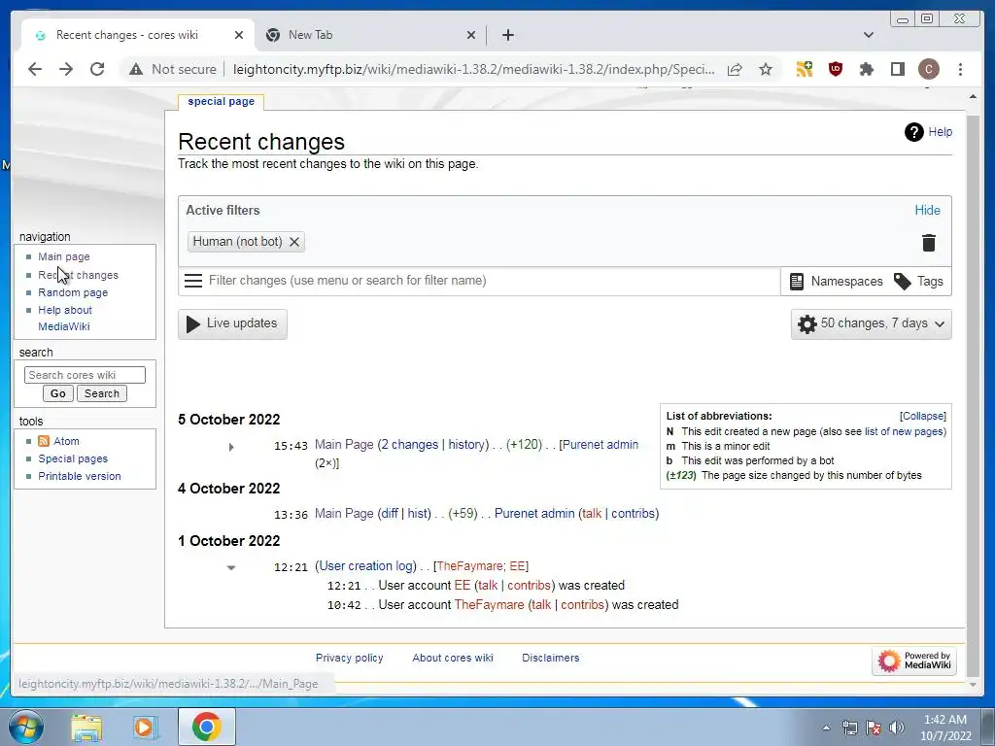Go back with the browser back arrow
The width and height of the screenshot is (995, 746).
(x=35, y=69)
